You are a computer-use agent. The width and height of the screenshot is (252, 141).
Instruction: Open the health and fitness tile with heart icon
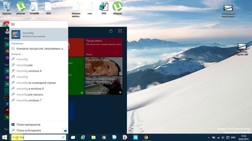click(104, 85)
